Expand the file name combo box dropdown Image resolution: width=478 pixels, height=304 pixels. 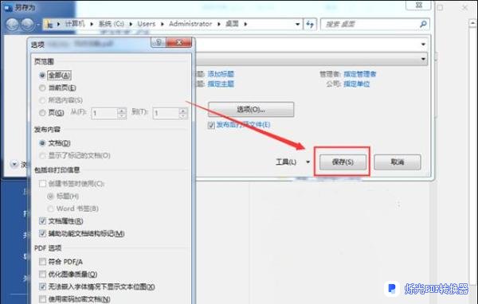423,45
